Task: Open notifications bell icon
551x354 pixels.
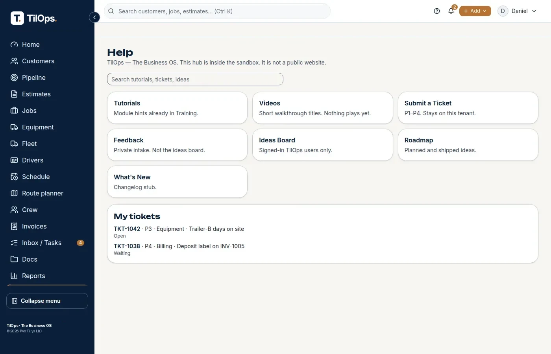Action: [x=451, y=11]
